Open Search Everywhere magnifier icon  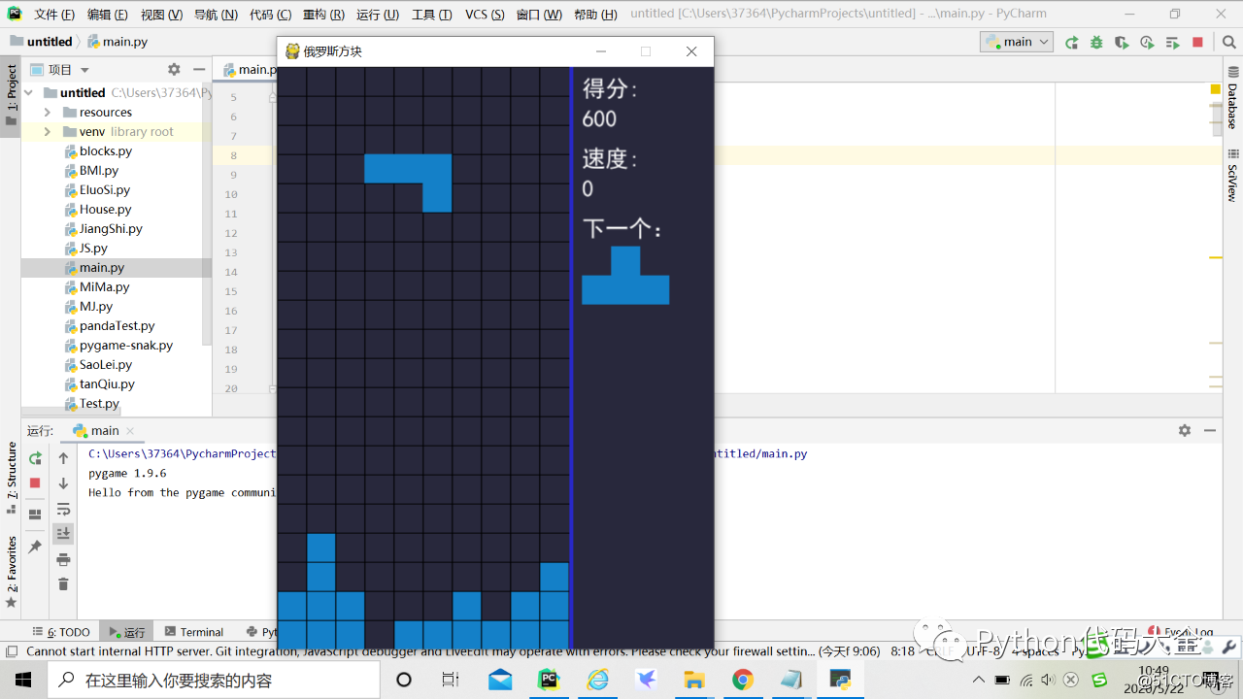(1228, 42)
